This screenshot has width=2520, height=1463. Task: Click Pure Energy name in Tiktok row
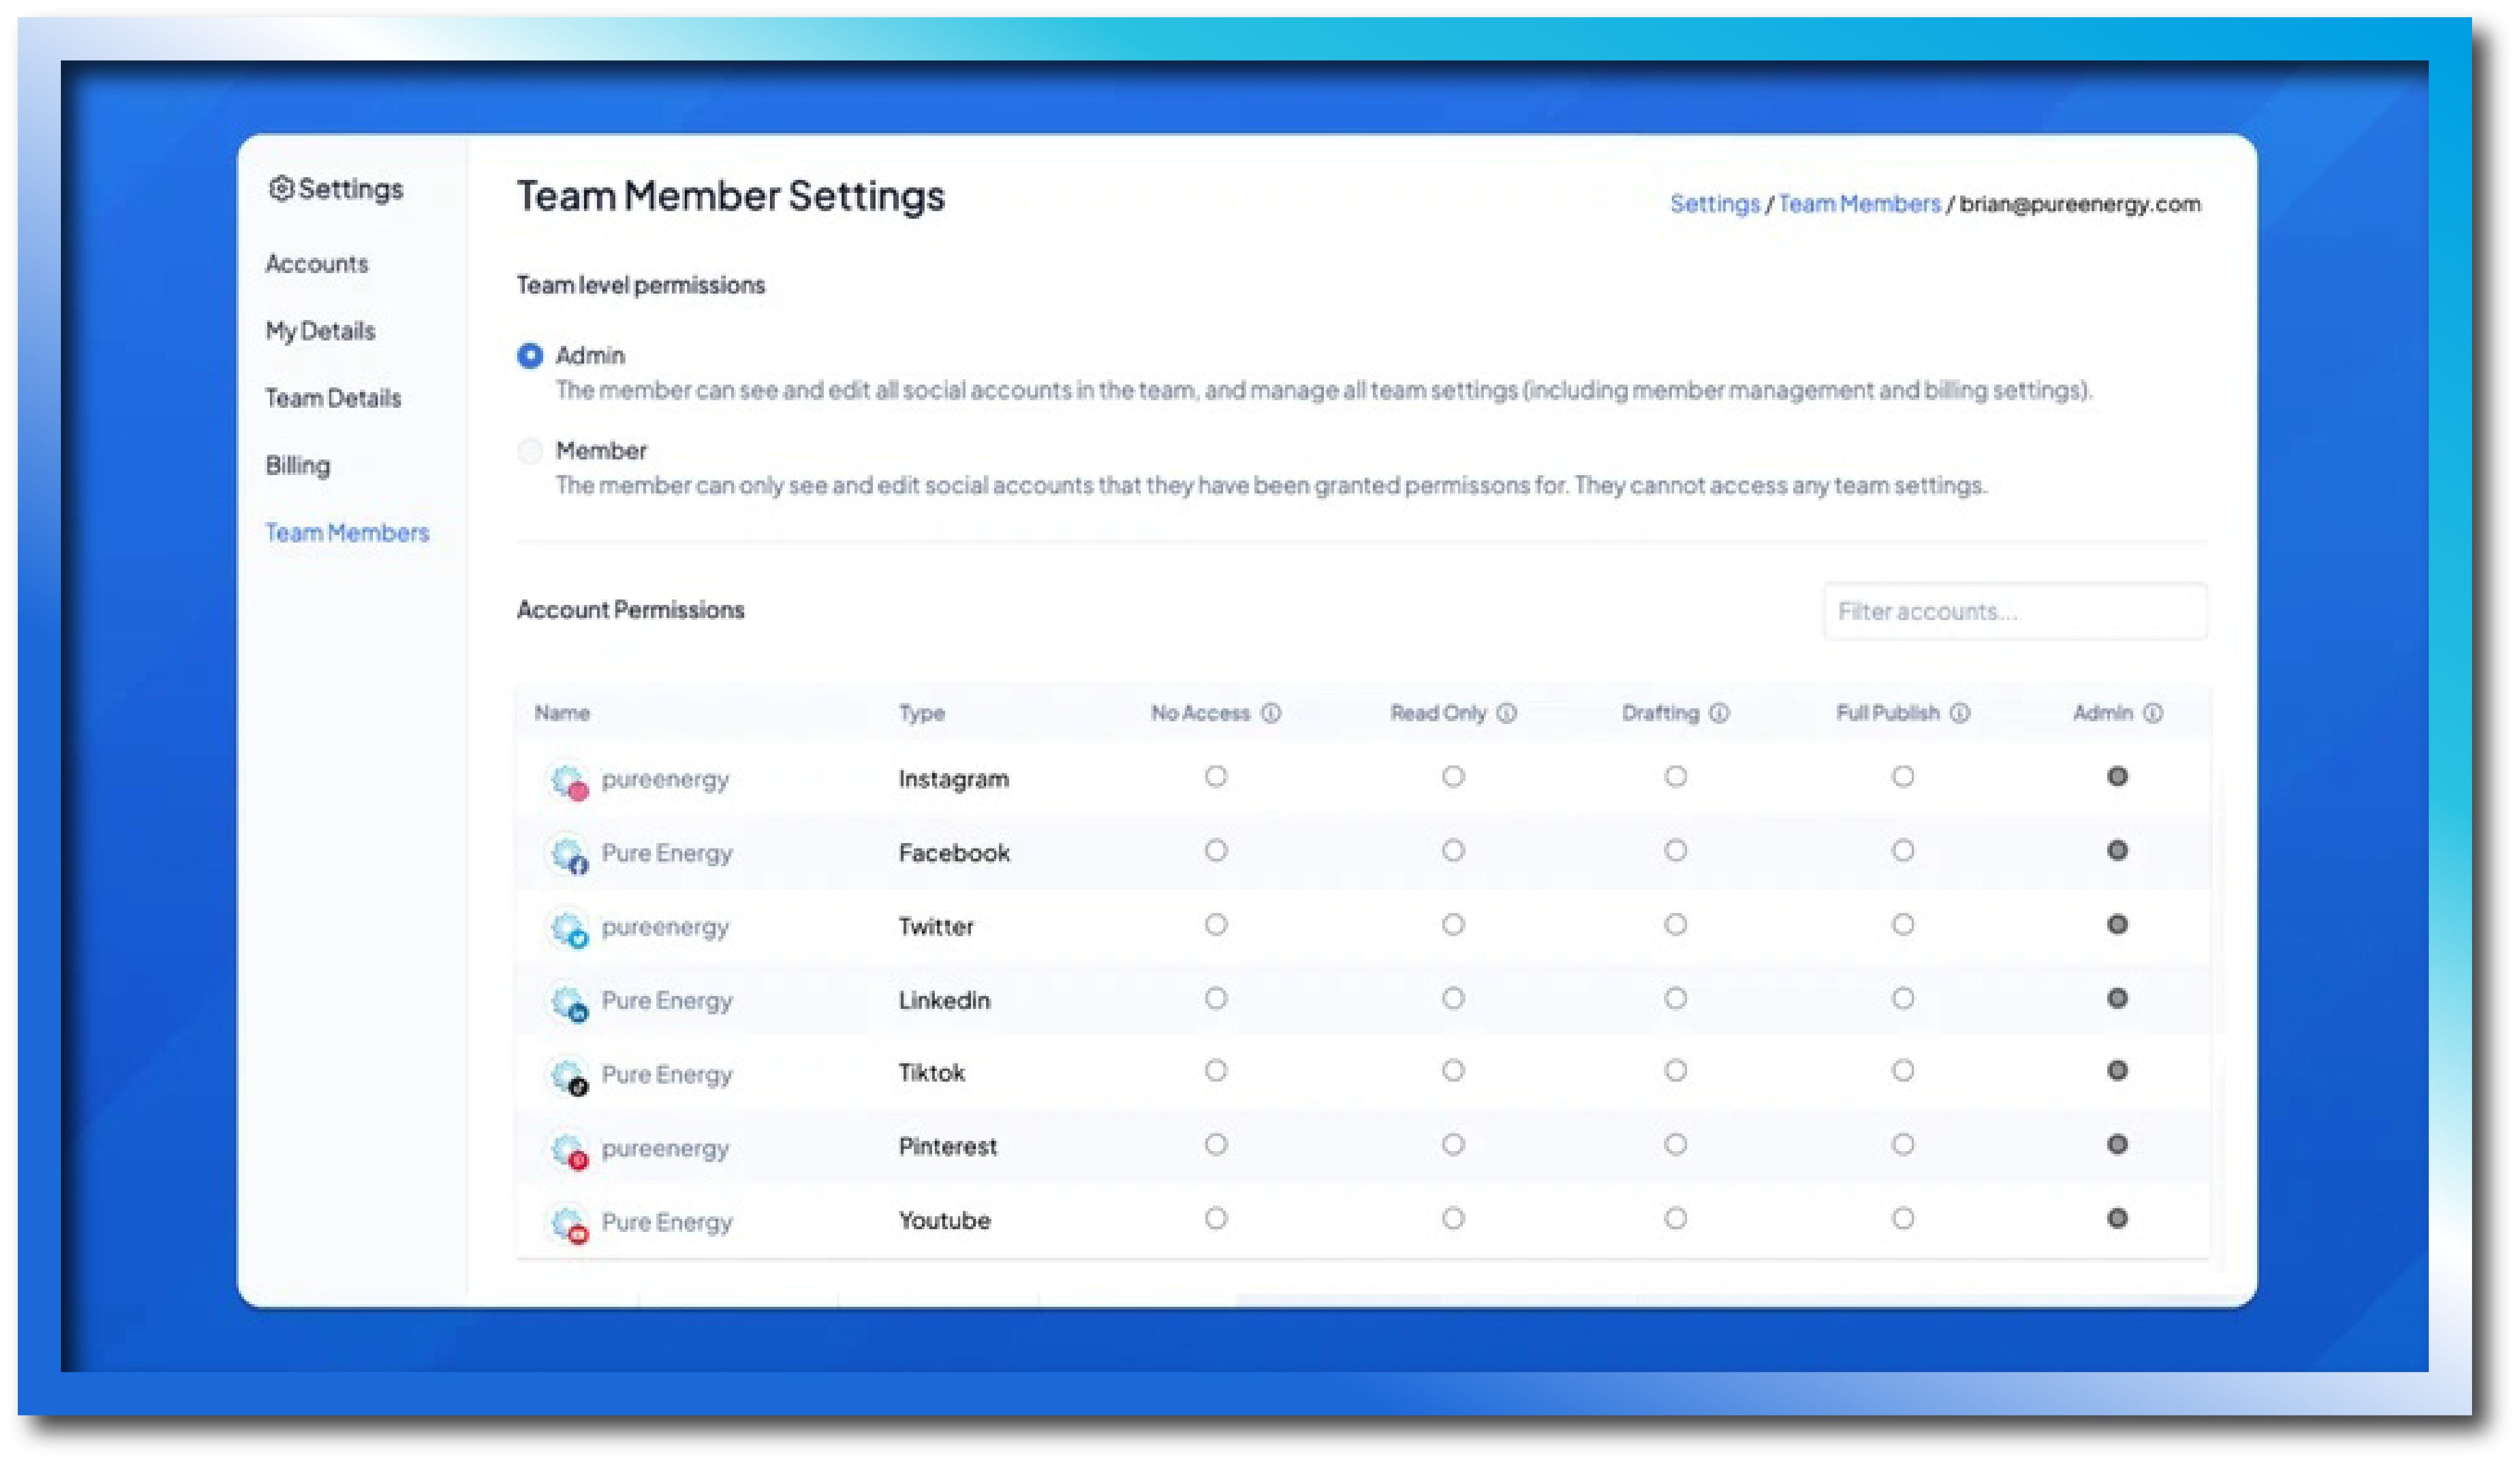coord(666,1075)
